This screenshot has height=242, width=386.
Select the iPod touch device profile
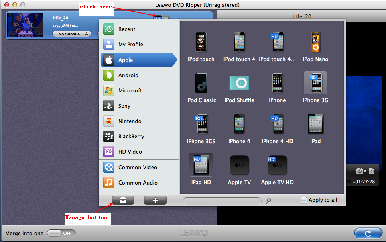pyautogui.click(x=201, y=47)
